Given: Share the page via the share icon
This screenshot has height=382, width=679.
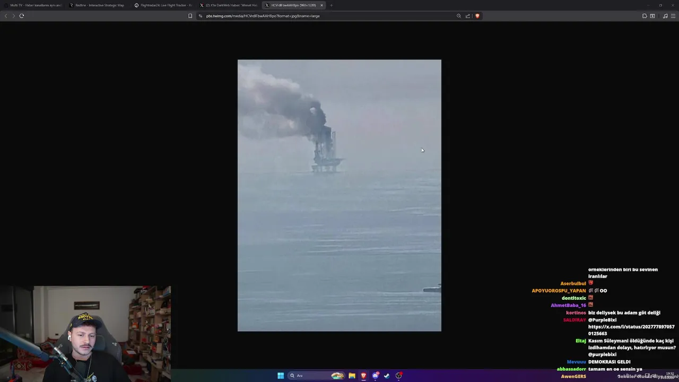Looking at the screenshot, I should [468, 16].
